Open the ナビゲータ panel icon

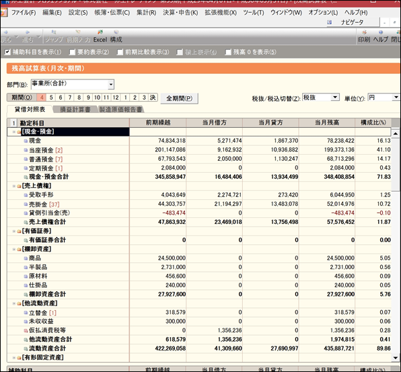330,22
